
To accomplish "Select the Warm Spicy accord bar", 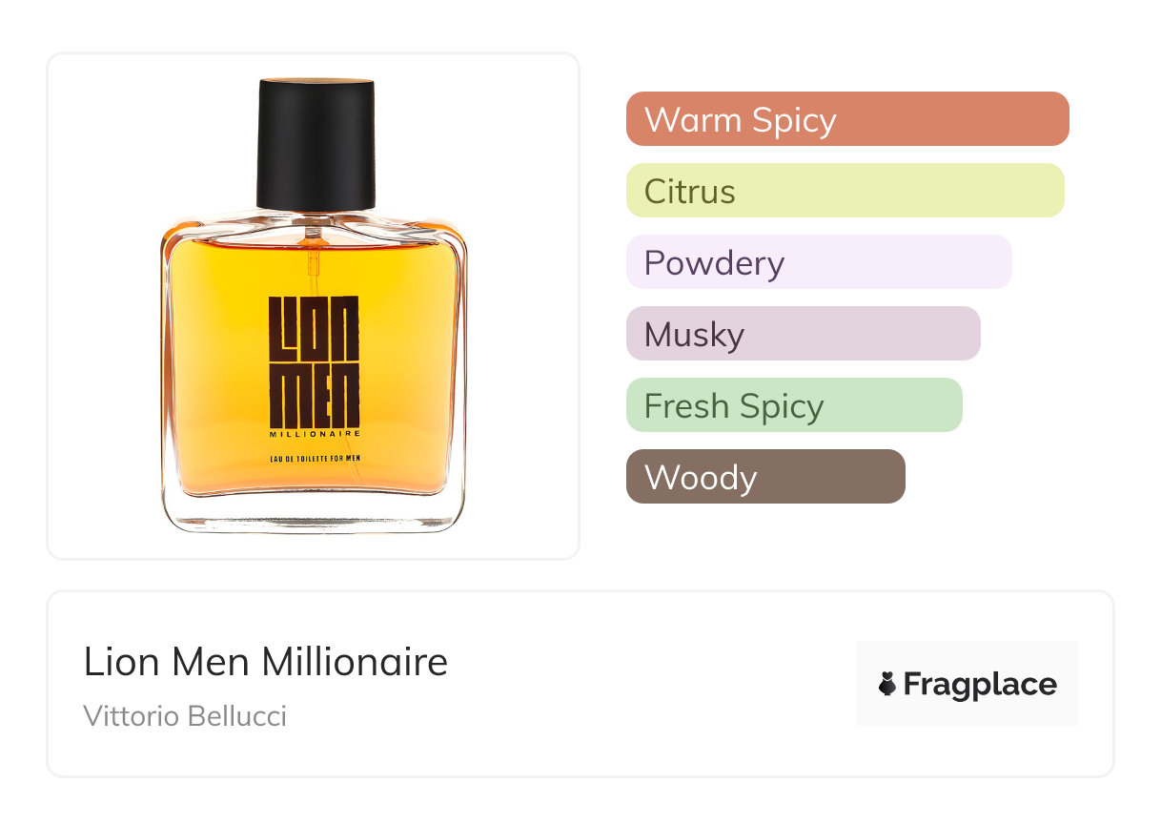I will [x=847, y=119].
